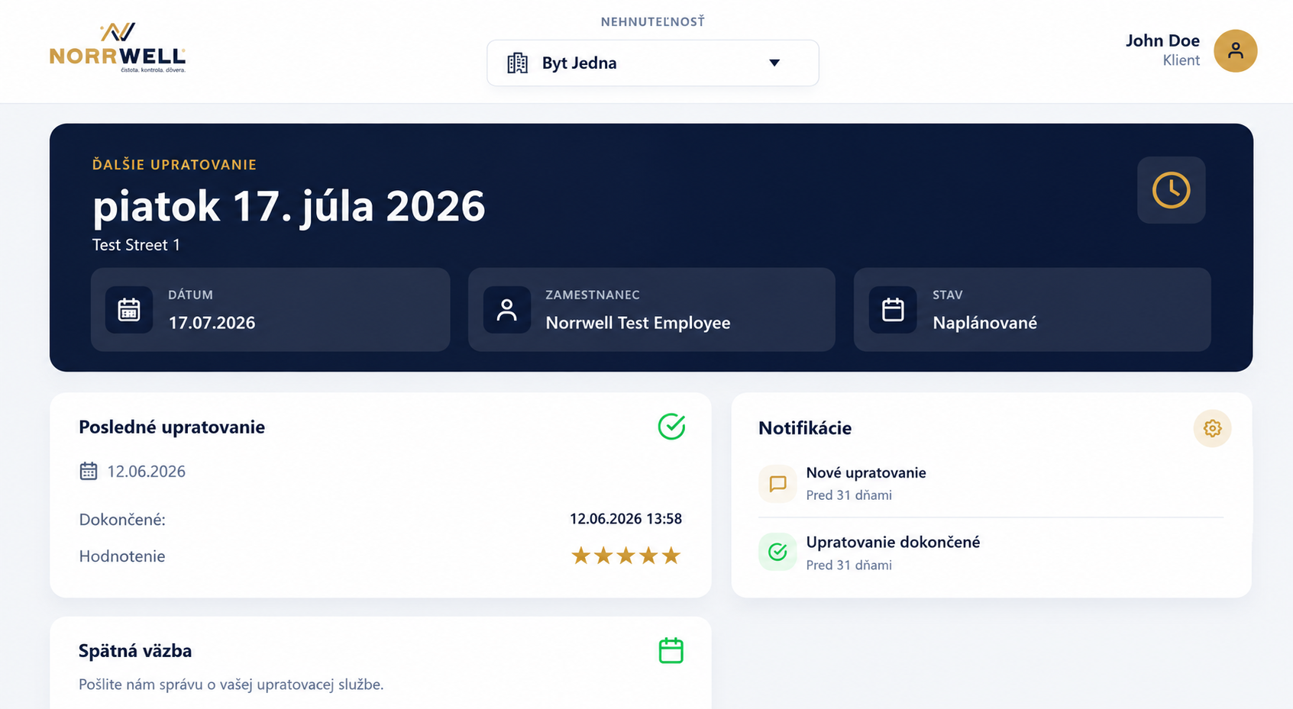
Task: Click the date heading piatok 17. júla 2026
Action: (289, 206)
